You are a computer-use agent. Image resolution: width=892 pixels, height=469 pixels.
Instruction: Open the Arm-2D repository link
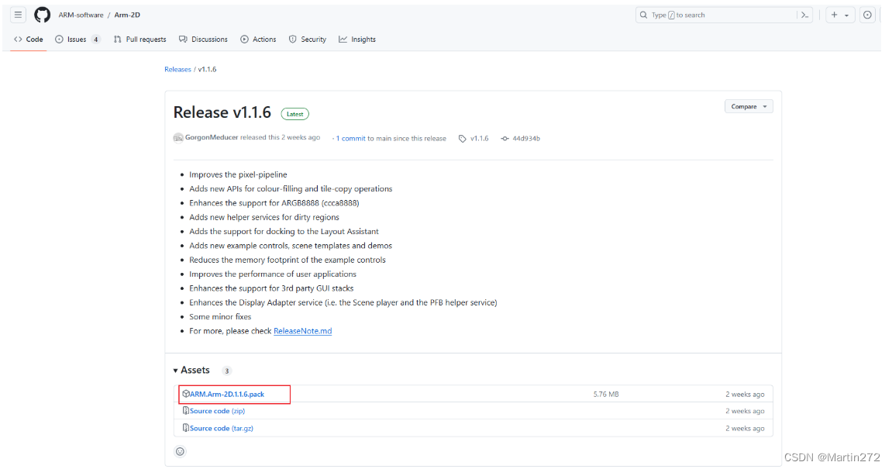tap(127, 15)
